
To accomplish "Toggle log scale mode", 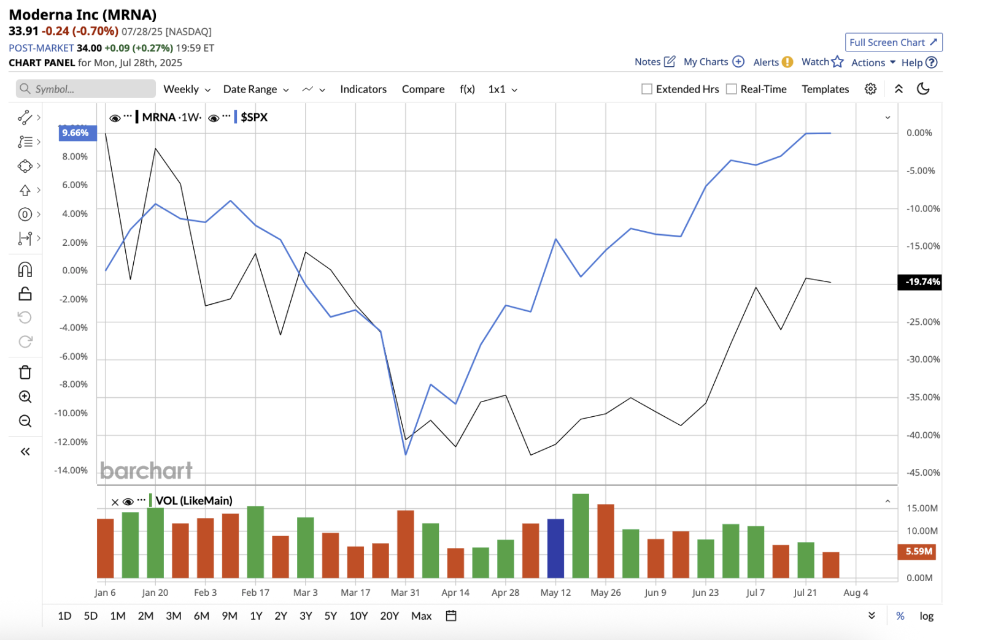I will [926, 616].
